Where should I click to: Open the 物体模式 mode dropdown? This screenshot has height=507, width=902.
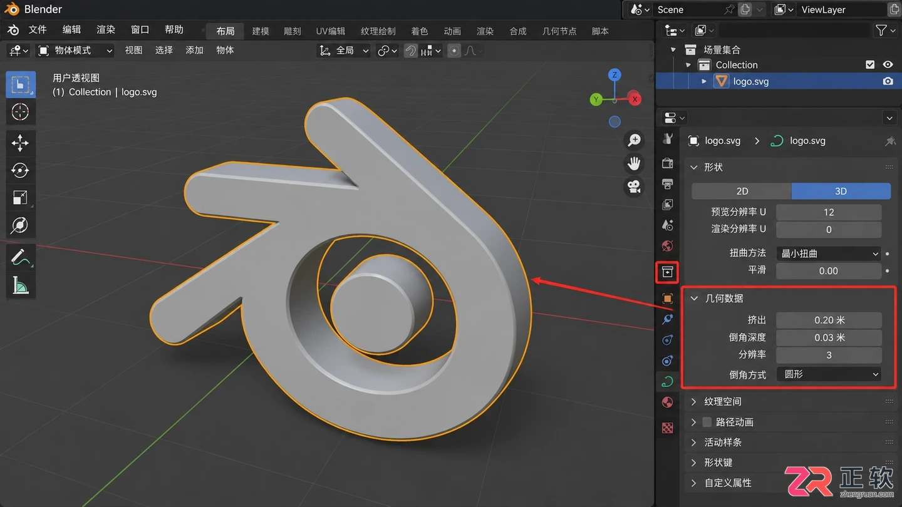point(75,51)
